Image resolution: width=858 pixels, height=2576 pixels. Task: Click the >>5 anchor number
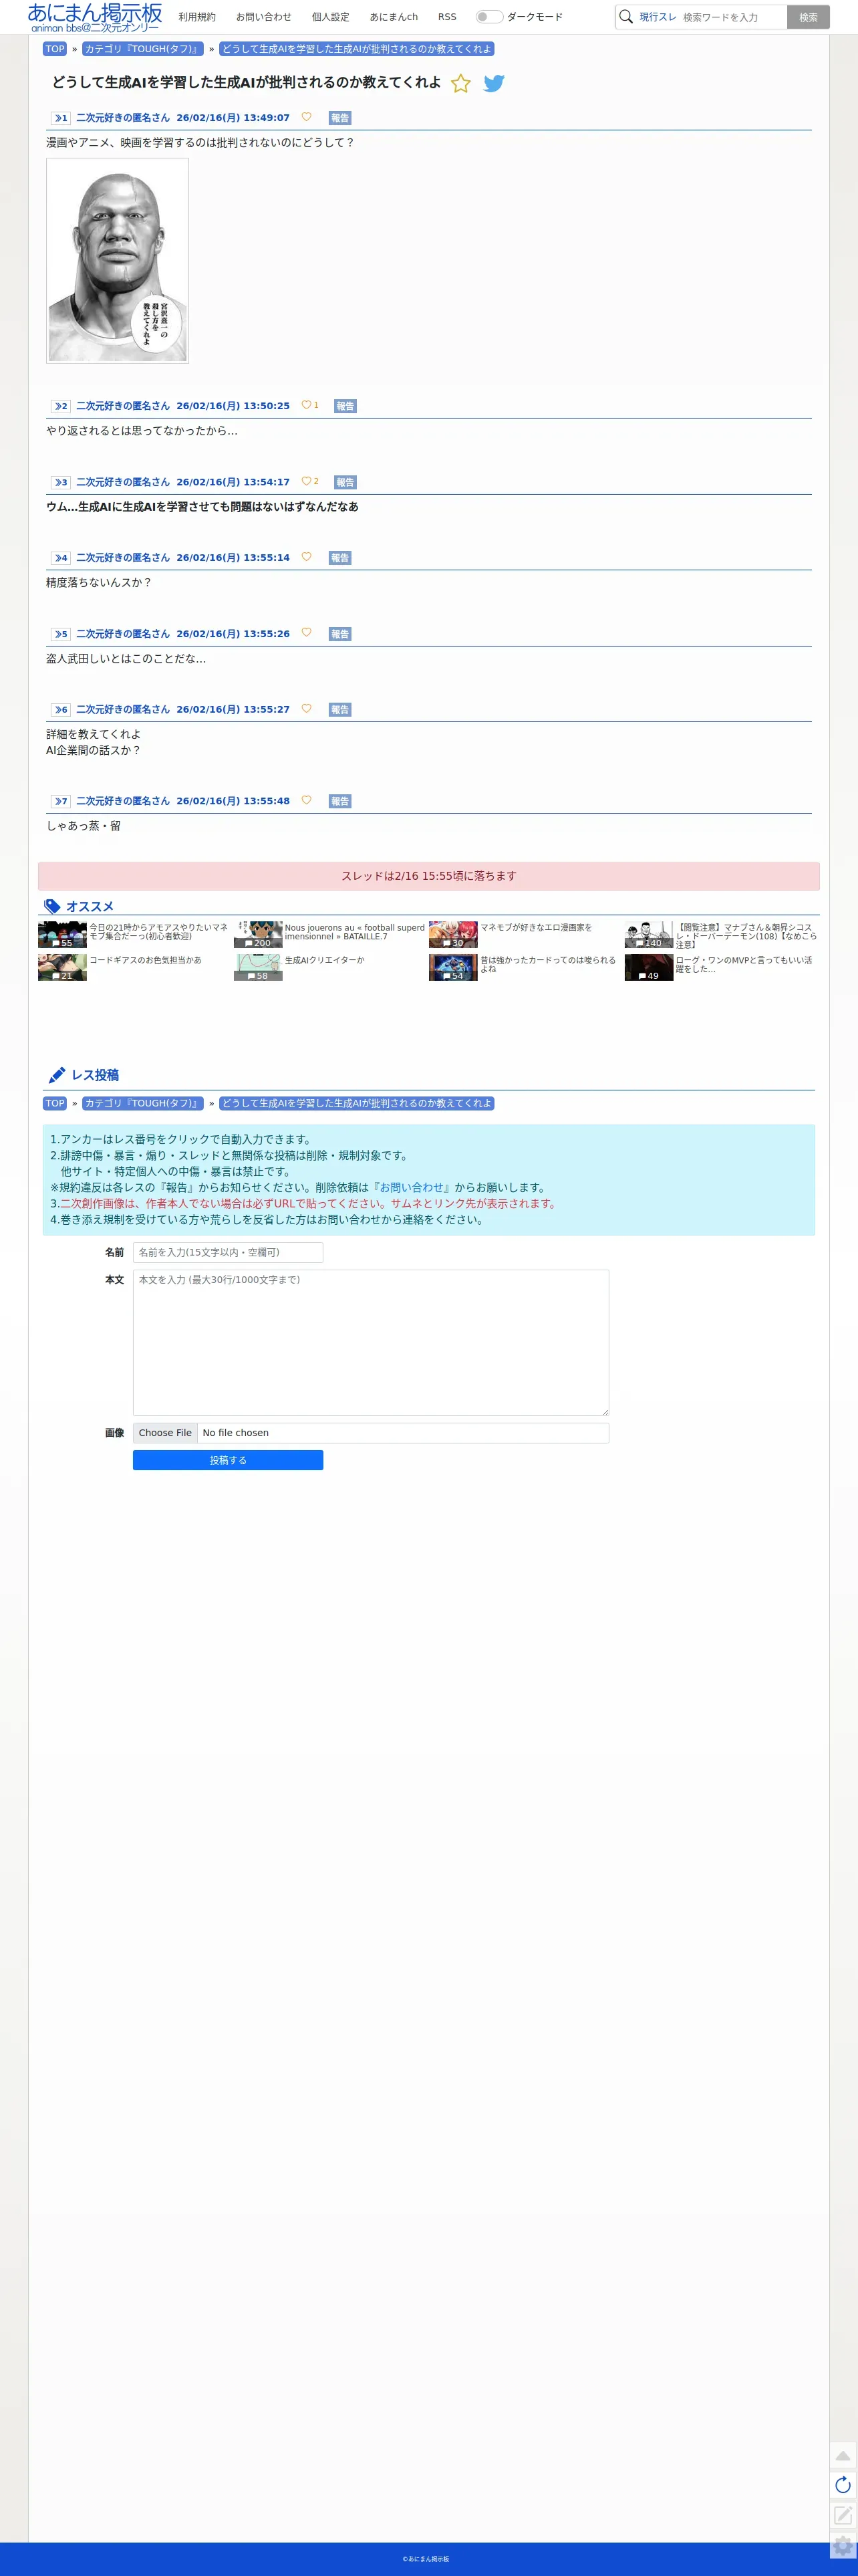pyautogui.click(x=61, y=634)
